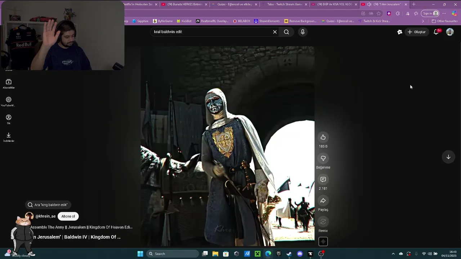
Task: Run search with magnifier button
Action: (x=286, y=32)
